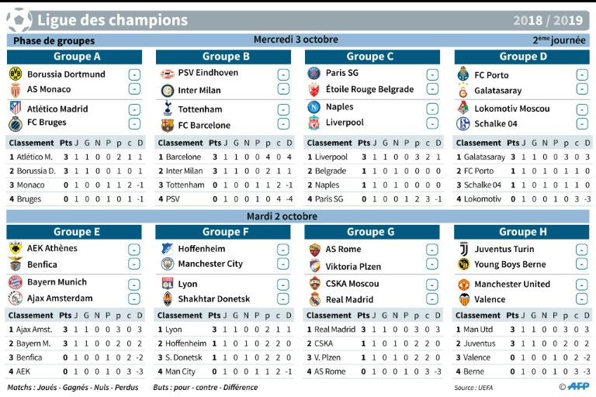Click the Borussia Dortmund club crest
This screenshot has height=397, width=596.
[15, 74]
